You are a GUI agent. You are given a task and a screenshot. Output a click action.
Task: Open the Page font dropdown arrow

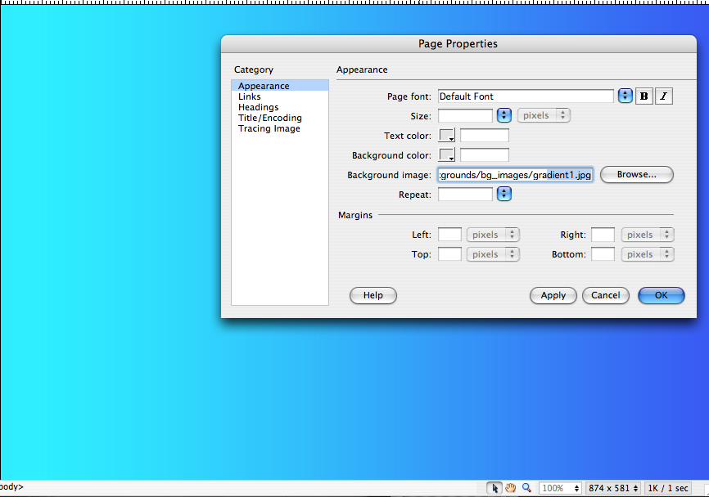625,96
